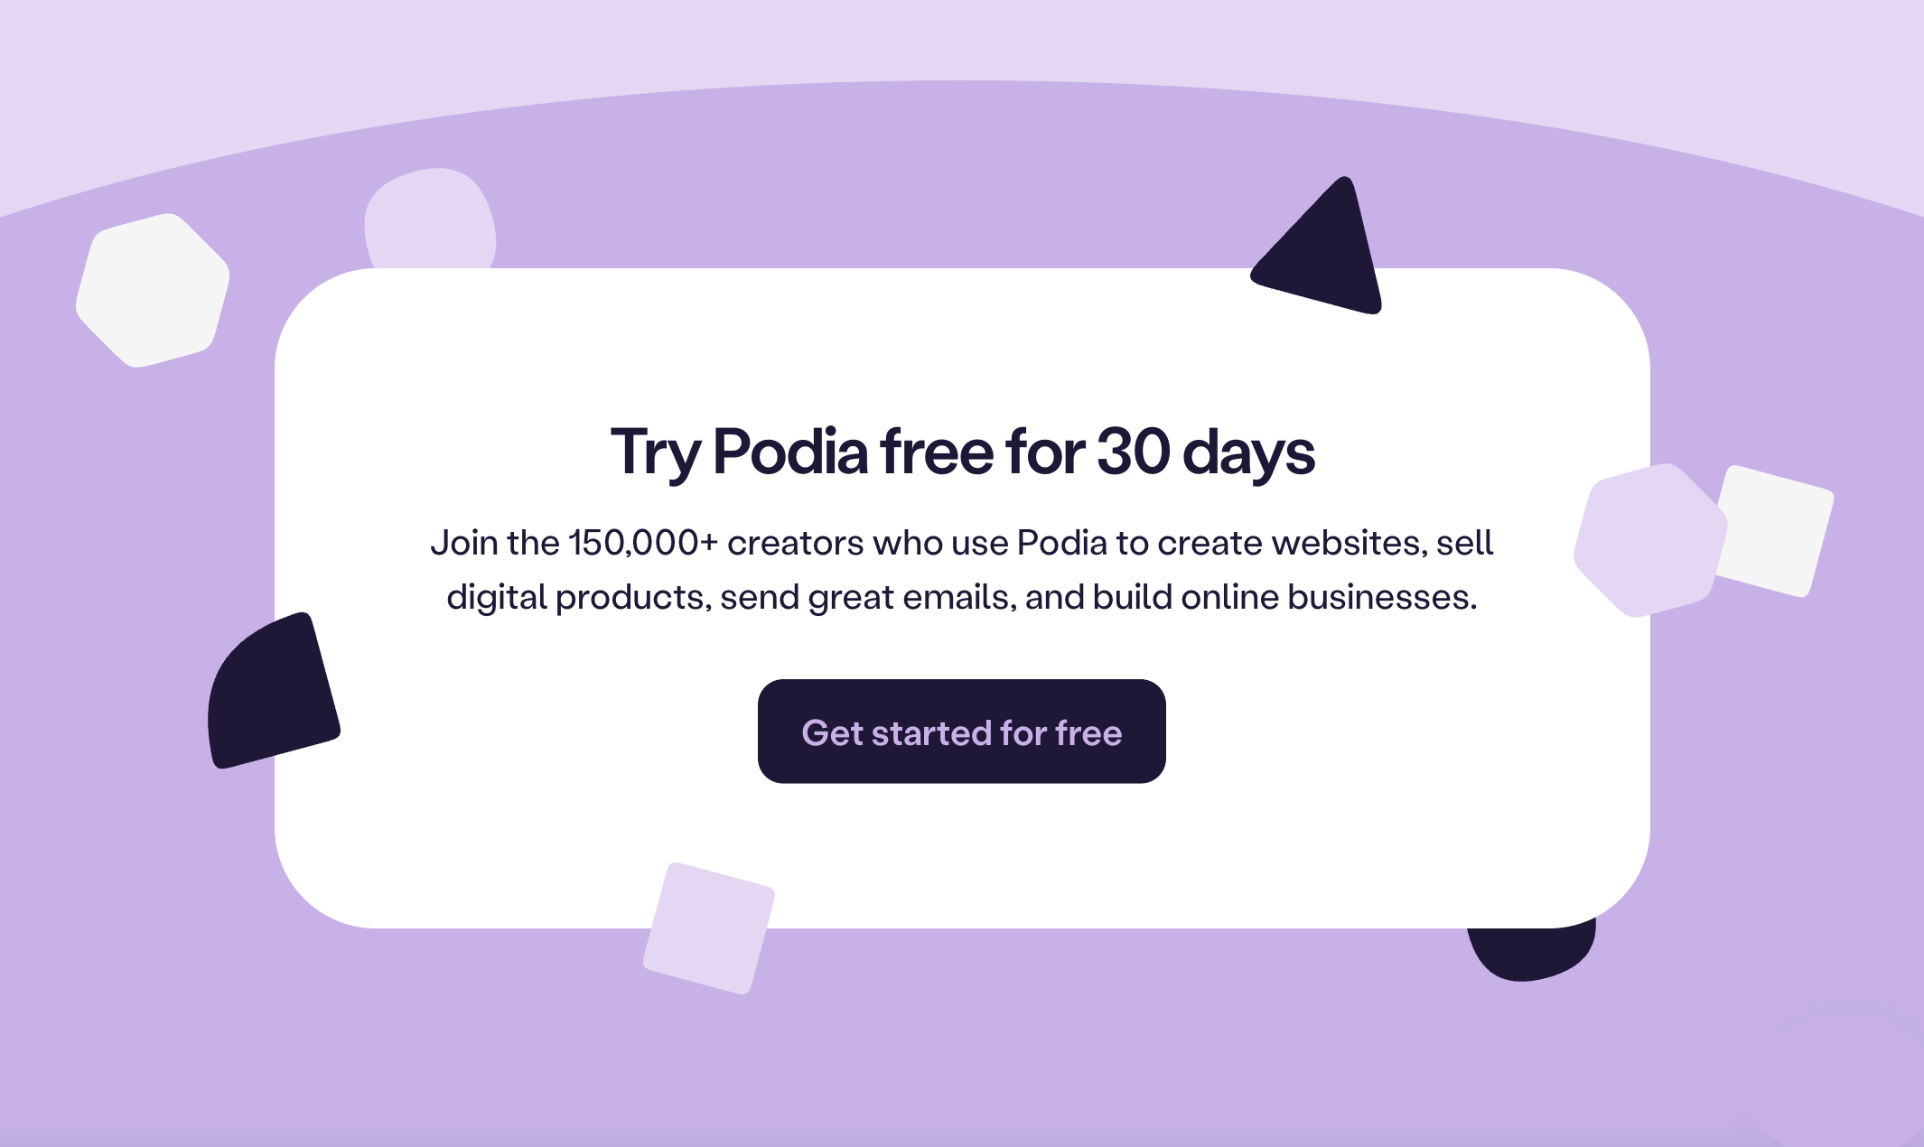1924x1147 pixels.
Task: Click the Get started for free button
Action: [962, 733]
